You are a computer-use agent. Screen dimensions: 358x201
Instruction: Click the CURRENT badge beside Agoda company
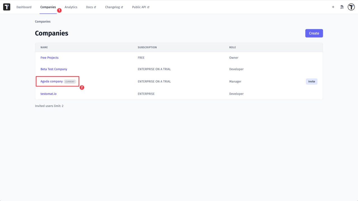click(x=70, y=82)
